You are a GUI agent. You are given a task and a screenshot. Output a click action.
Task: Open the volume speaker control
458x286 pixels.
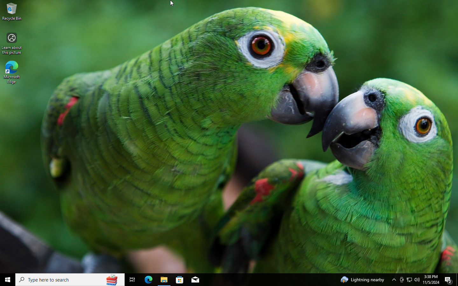click(417, 280)
